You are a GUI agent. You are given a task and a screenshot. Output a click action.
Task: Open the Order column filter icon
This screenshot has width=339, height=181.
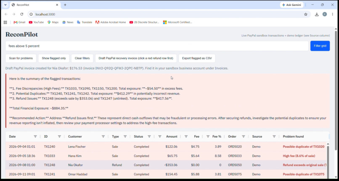[x=244, y=136]
